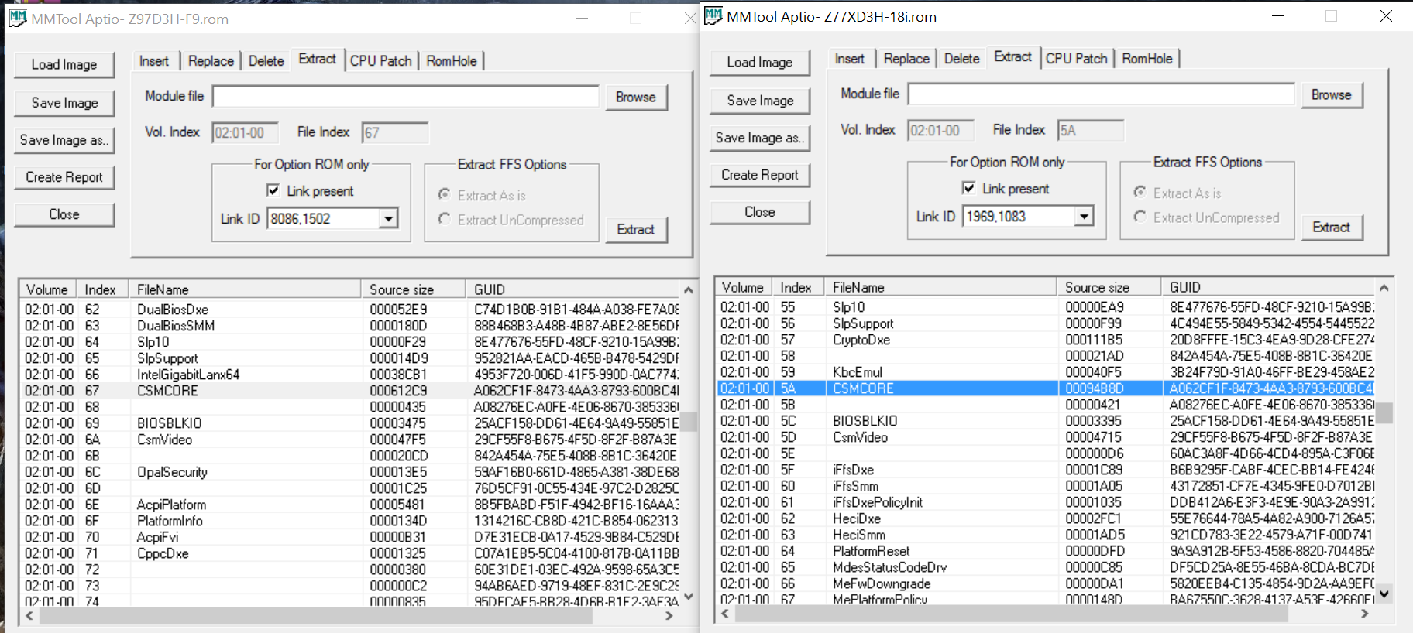The height and width of the screenshot is (633, 1413).
Task: Open RomHole tab in Z97D3H window
Action: 452,61
